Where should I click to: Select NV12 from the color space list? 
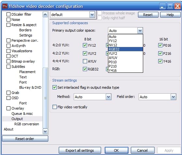click(x=126, y=45)
